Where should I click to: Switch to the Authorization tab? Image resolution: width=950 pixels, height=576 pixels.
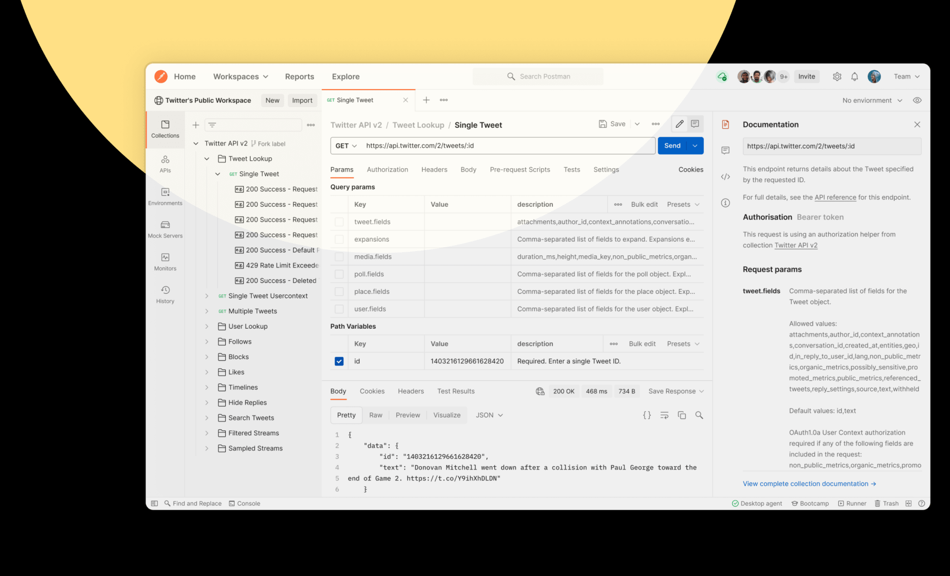click(388, 170)
